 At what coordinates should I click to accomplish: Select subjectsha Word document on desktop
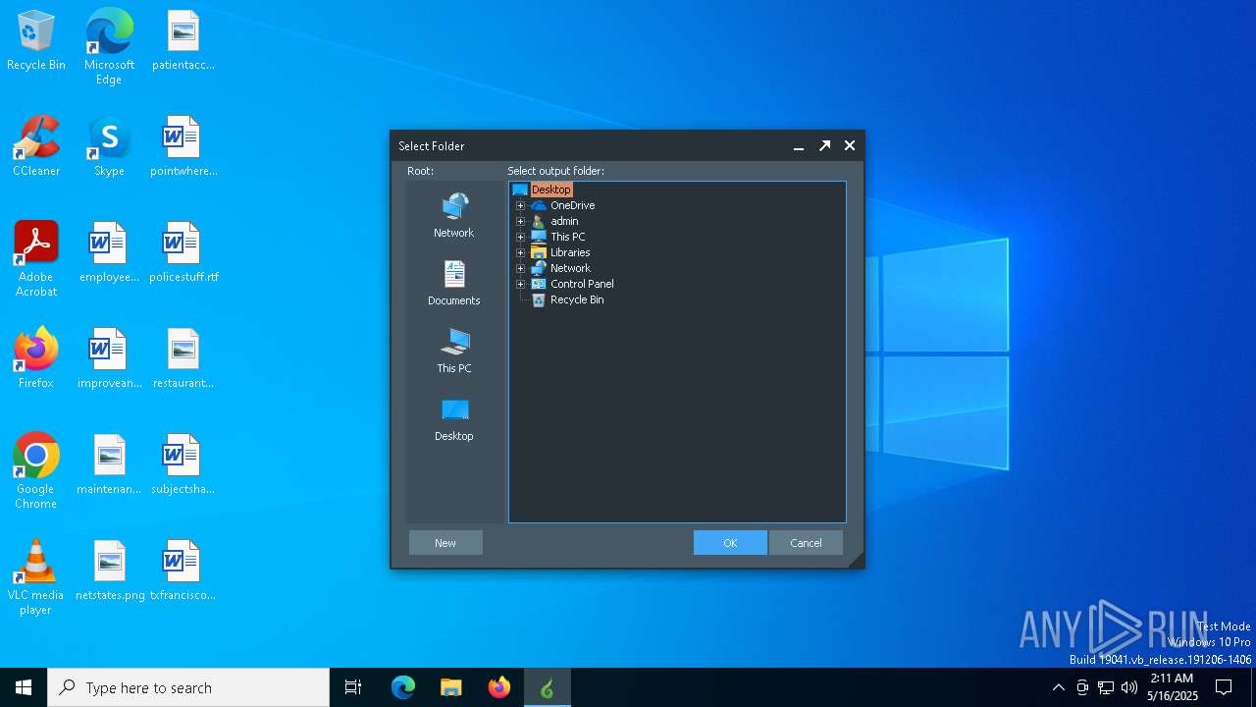183,465
